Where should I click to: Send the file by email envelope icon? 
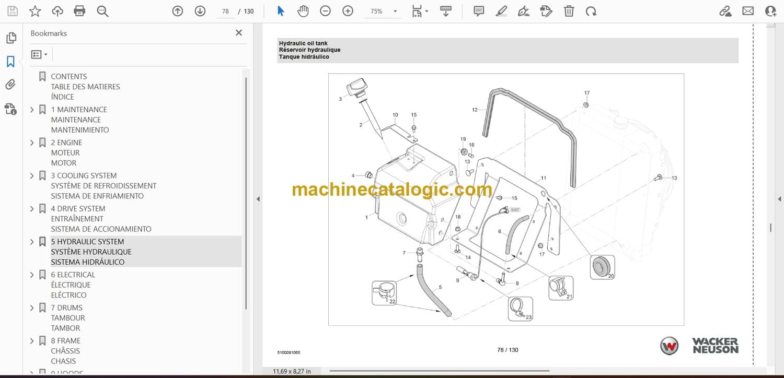(748, 11)
